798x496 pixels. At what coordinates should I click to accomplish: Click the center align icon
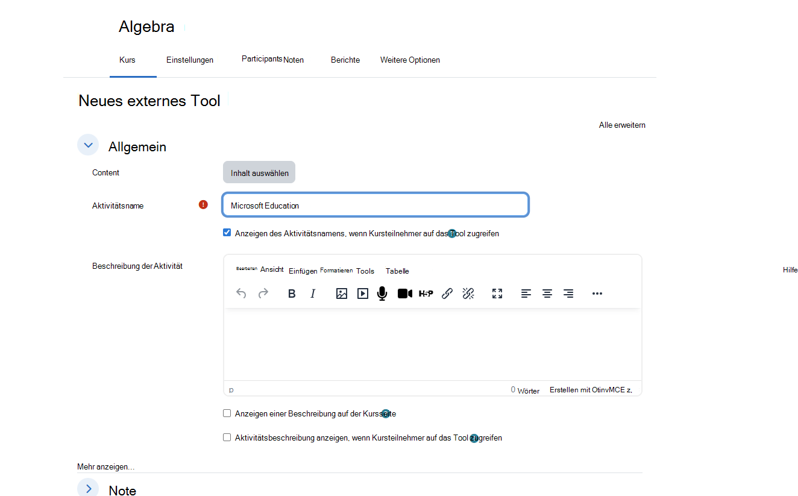(x=547, y=294)
